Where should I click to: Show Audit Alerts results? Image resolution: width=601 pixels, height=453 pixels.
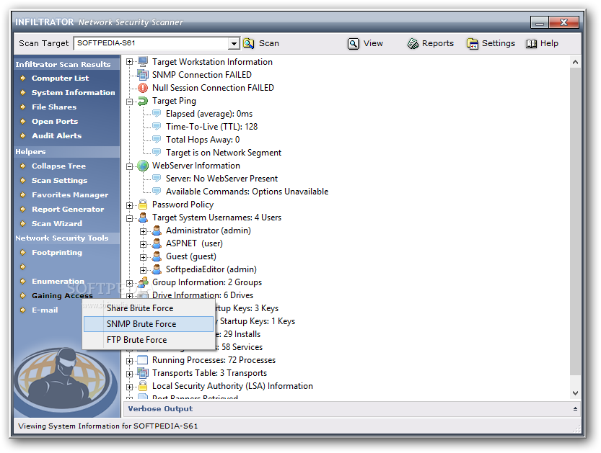[57, 136]
